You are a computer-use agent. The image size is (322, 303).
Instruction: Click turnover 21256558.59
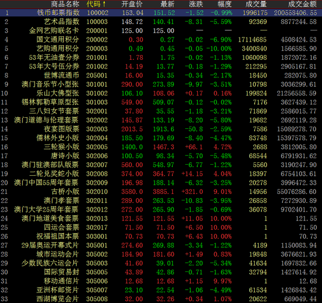(297, 93)
